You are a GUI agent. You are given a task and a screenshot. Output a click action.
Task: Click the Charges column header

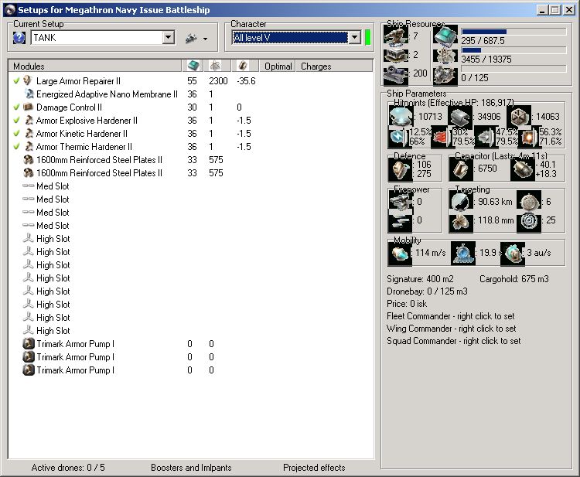333,66
